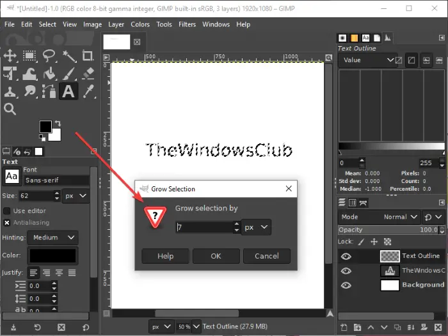
Task: Open the Colors menu
Action: (x=140, y=24)
